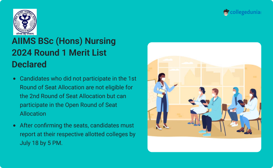The width and height of the screenshot is (273, 168).
Task: Click the clipboard held by the instructor
Action: [161, 93]
